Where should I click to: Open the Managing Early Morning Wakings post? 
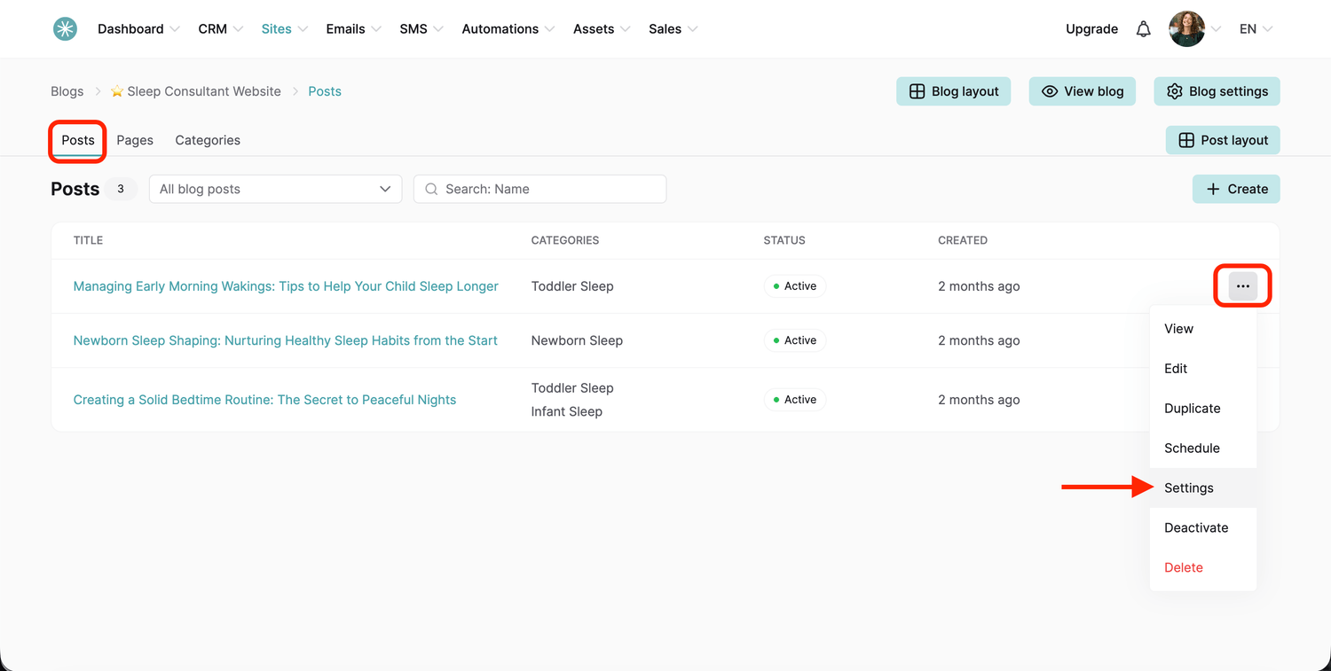(286, 286)
